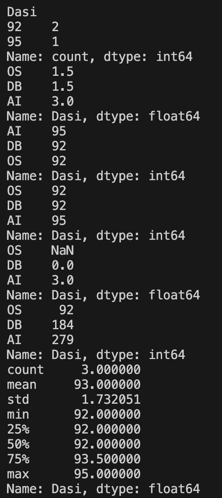222x498 pixels.
Task: Click the last 'Name: Dasi, dtype: float64' line
Action: pyautogui.click(x=103, y=489)
